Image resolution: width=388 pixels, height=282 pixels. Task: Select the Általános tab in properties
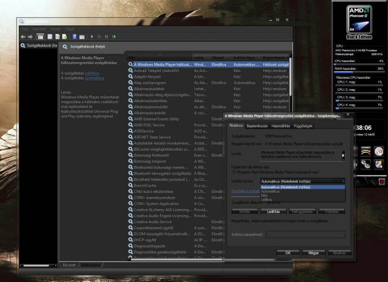tap(236, 126)
